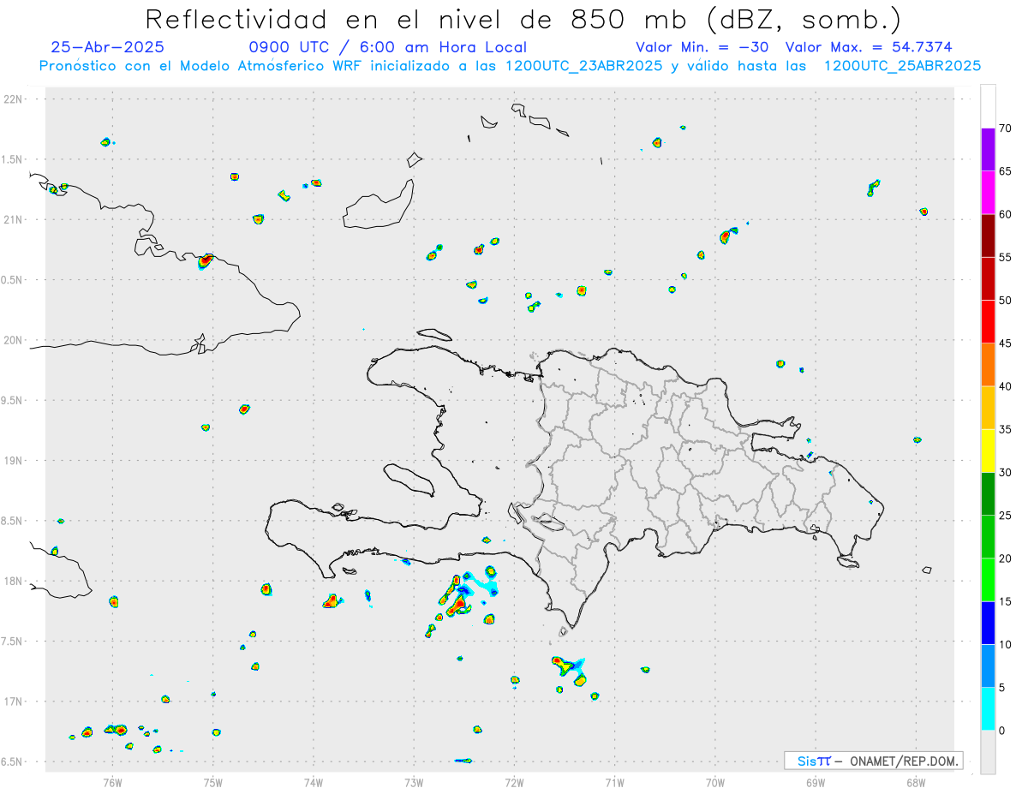The image size is (1028, 794).
Task: Select the time text '0900 UTC / 6:00 am Hora Local'
Action: point(388,47)
